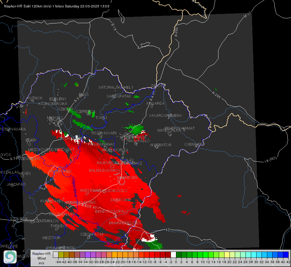291x267 pixels.
Task: Click the dark blue swatch above 42
Action: tap(286, 255)
